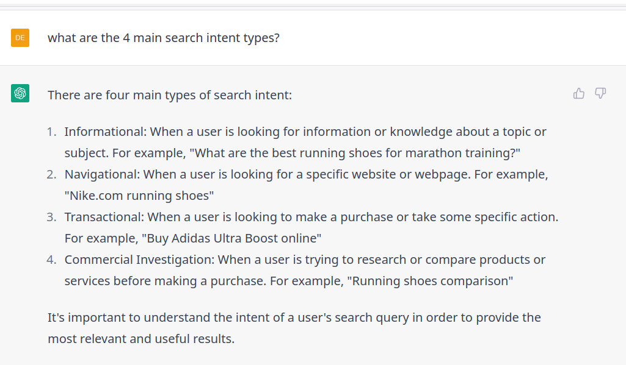Click the word "Transactional" in the list
Screen dimensions: 626x365
click(x=104, y=217)
